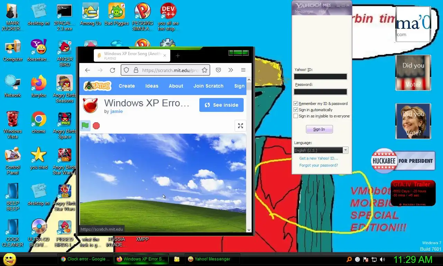This screenshot has height=266, width=443.
Task: Switch to Yahoo! Messenger taskbar button
Action: 213,259
